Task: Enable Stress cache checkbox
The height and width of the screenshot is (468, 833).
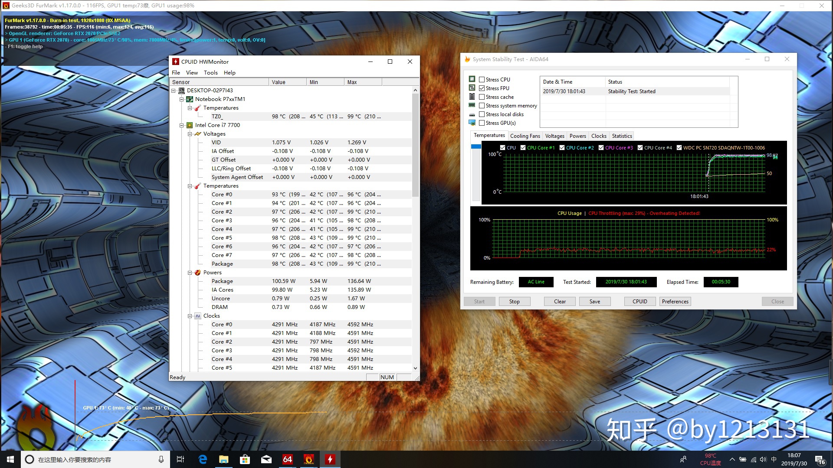Action: point(482,97)
